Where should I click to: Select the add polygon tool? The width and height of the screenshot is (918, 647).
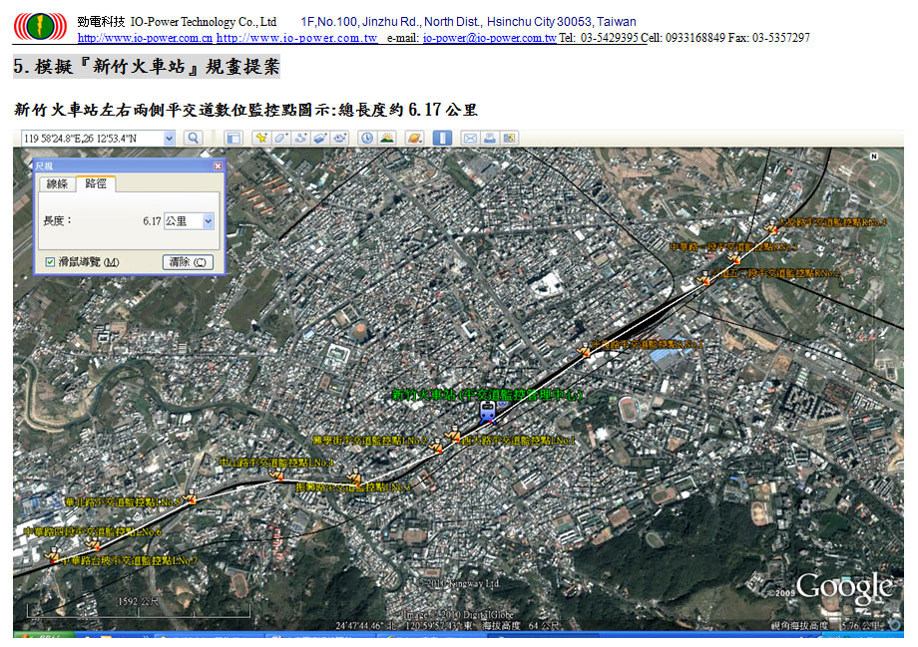click(281, 138)
